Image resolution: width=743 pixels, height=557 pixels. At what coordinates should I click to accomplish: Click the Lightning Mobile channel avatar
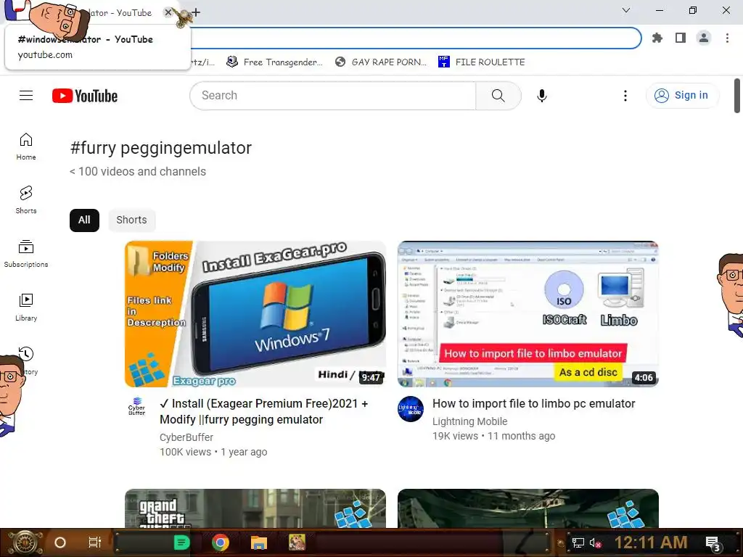tap(411, 409)
